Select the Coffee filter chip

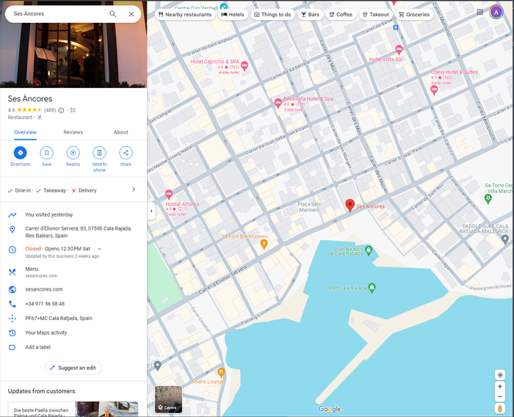[341, 15]
